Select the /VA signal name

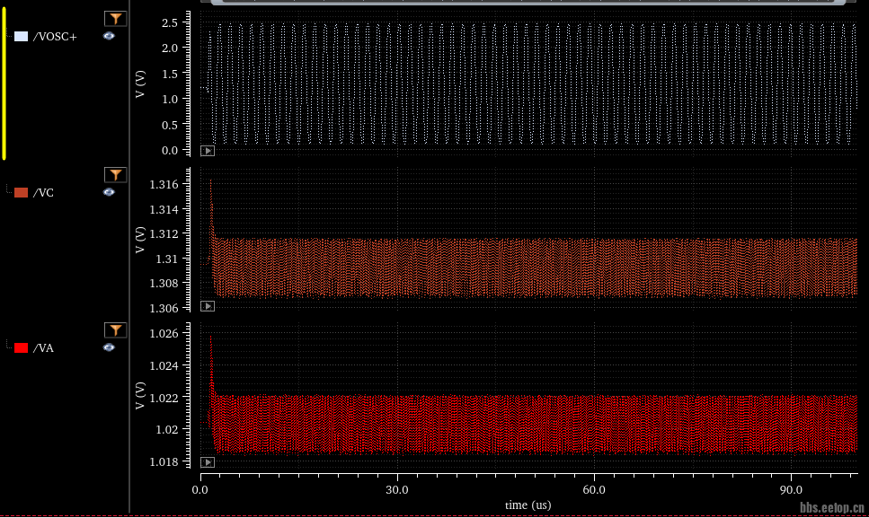tap(43, 348)
